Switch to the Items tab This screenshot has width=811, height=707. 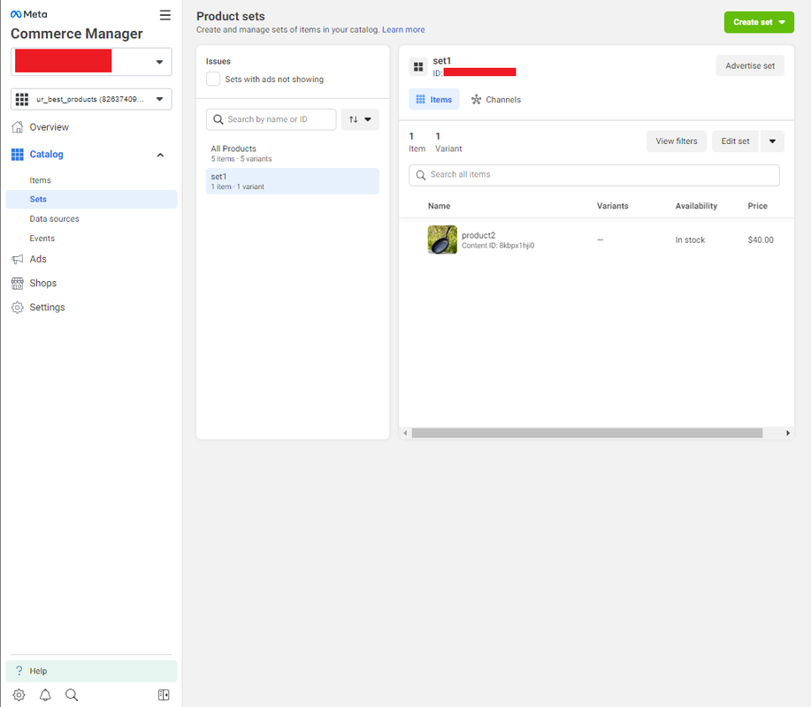point(434,99)
